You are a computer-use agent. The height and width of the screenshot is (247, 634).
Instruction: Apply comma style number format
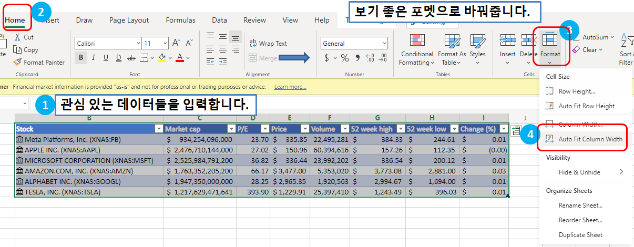357,58
